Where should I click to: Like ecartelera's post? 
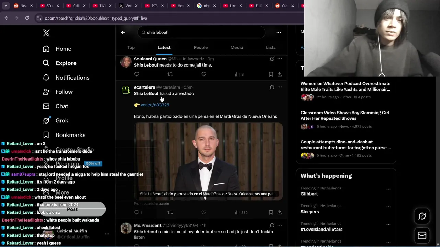(204, 213)
